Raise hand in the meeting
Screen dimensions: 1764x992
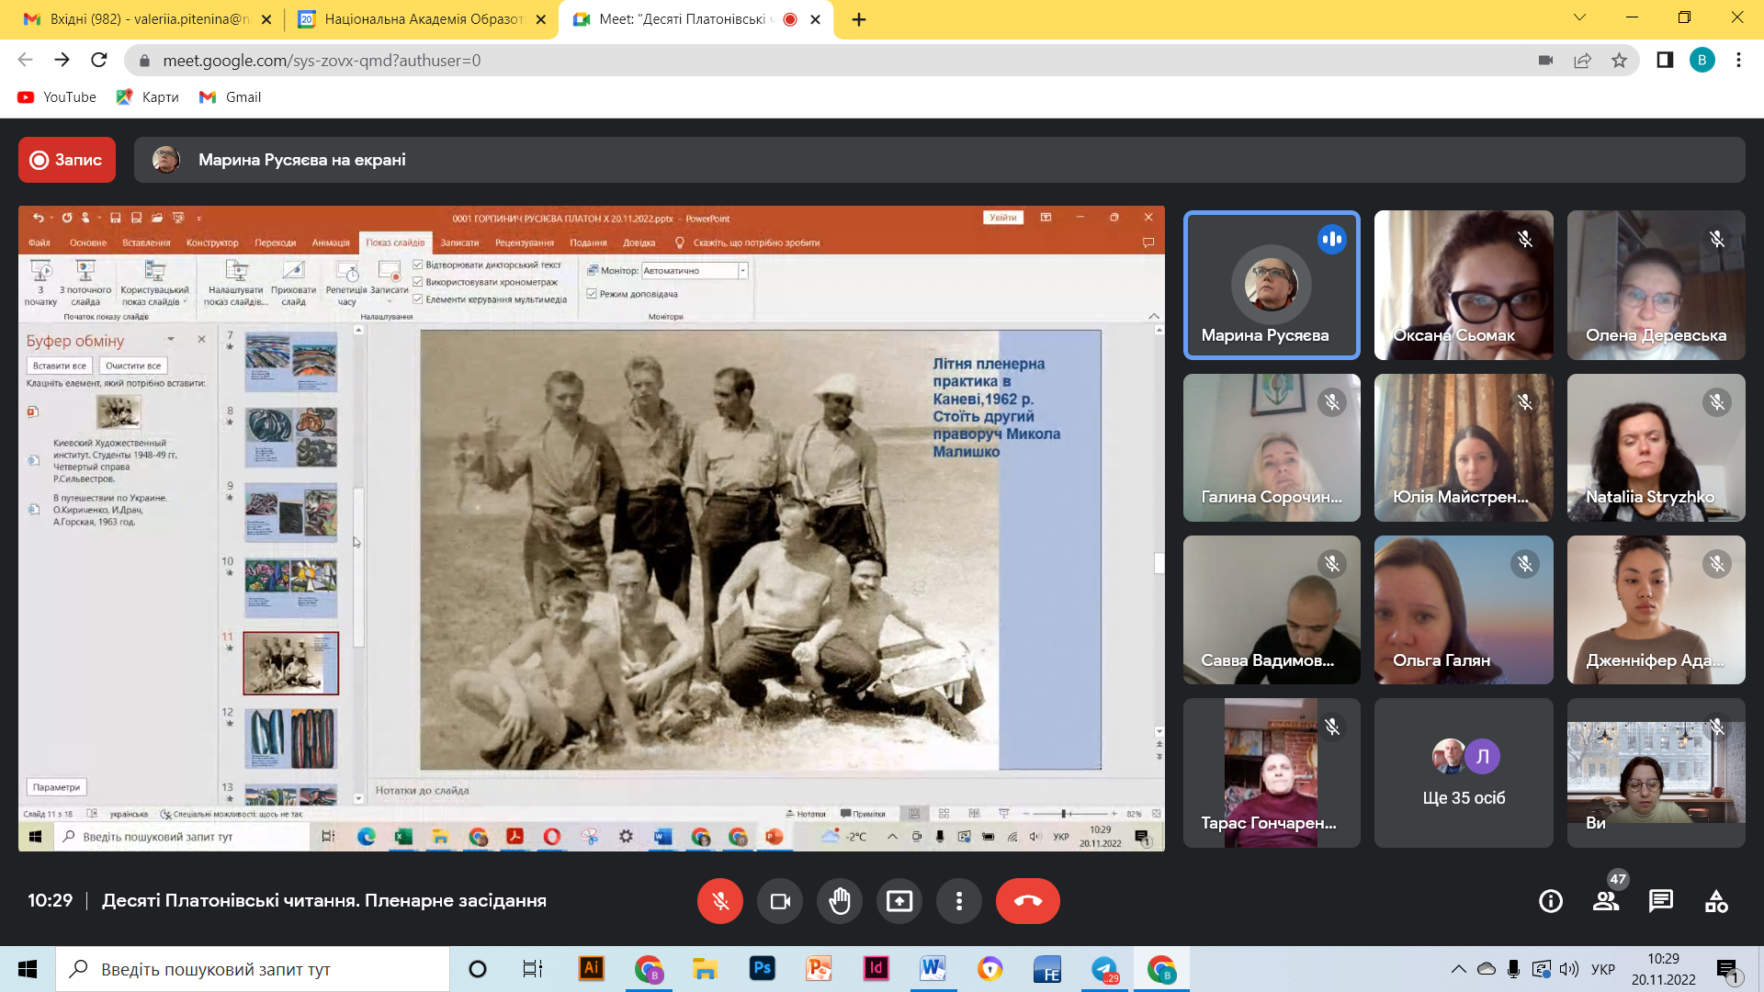click(x=840, y=901)
